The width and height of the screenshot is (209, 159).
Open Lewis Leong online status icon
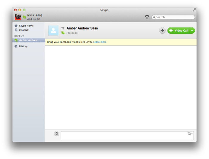click(24, 17)
